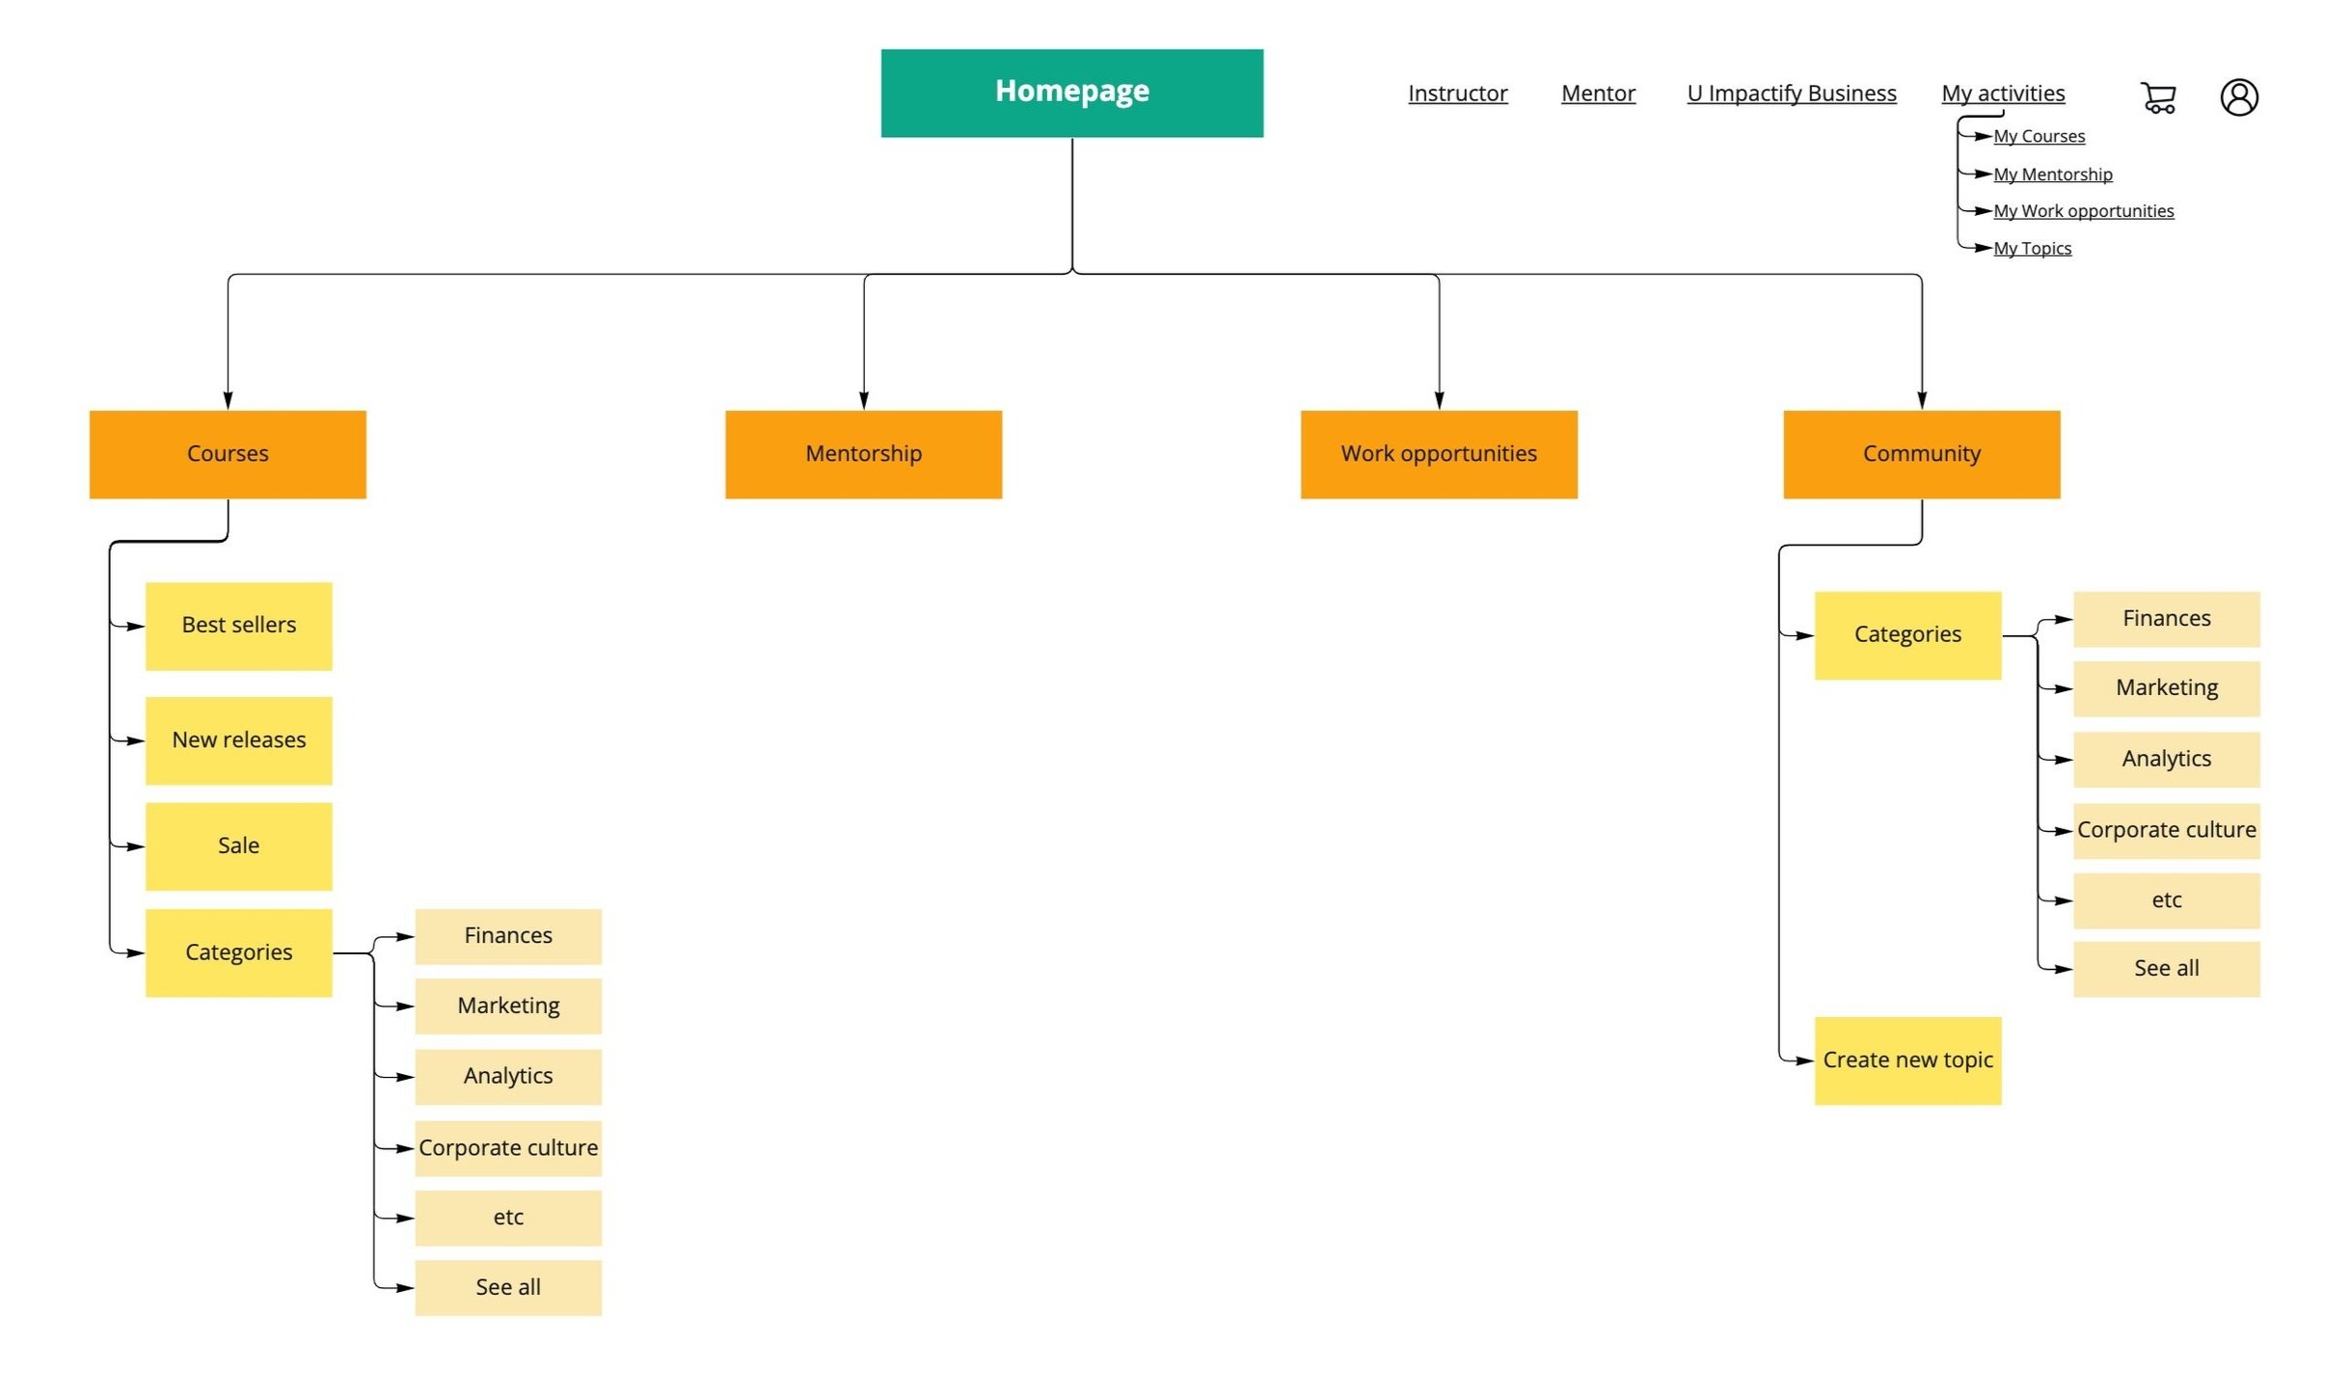The height and width of the screenshot is (1395, 2351).
Task: Click the Create new topic box
Action: tap(1906, 1060)
